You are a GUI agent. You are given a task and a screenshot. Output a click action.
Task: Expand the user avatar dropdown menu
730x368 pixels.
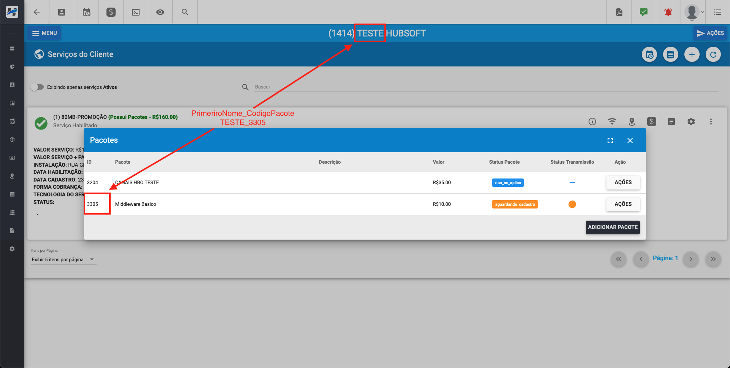[693, 12]
